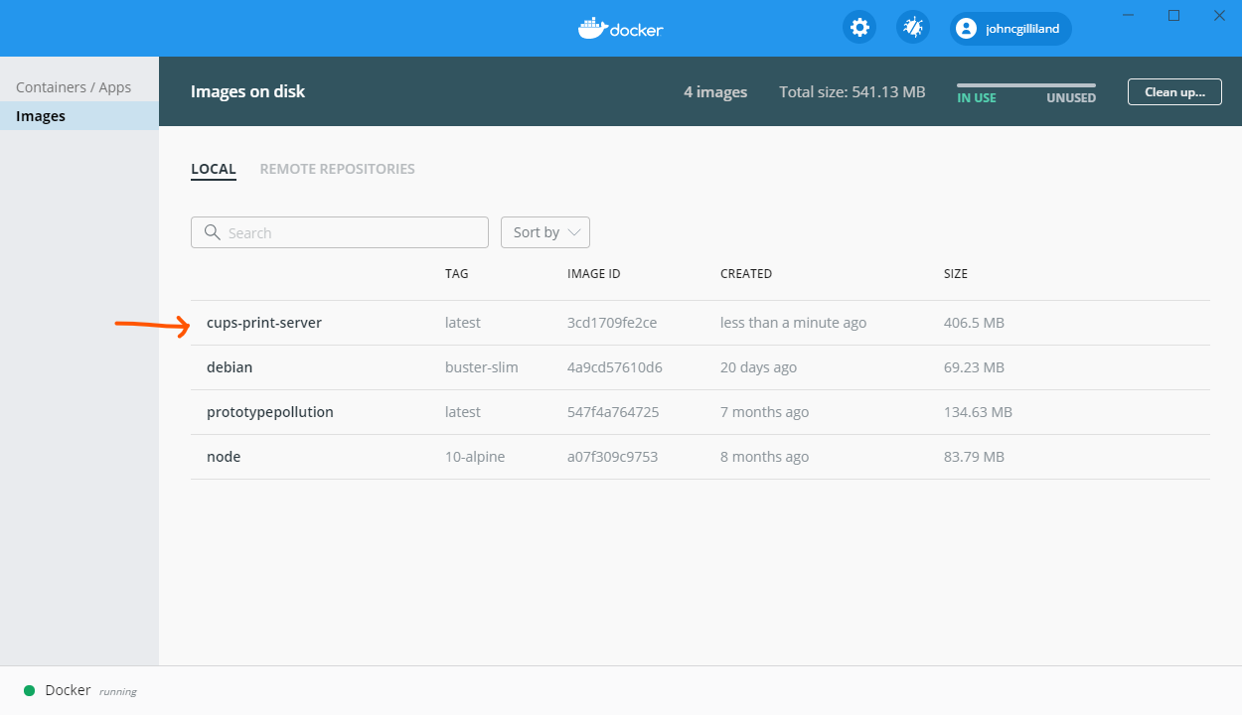Screen dimensions: 1242x715
Task: Click the Clean up... button
Action: coord(1174,91)
